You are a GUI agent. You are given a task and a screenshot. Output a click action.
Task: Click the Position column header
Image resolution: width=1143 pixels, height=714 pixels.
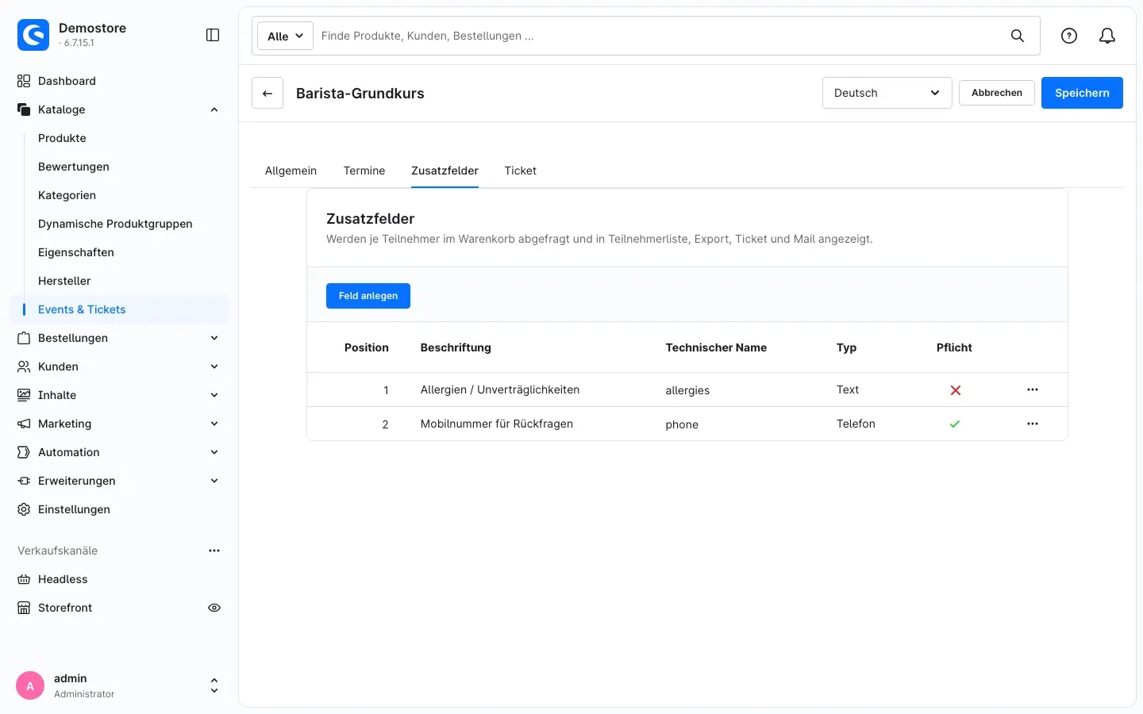coord(367,347)
